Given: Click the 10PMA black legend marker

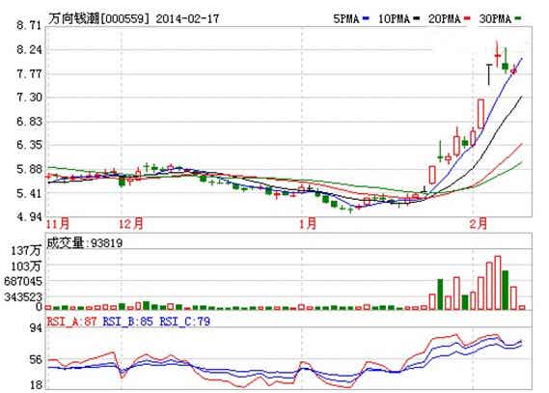Looking at the screenshot, I should (416, 18).
